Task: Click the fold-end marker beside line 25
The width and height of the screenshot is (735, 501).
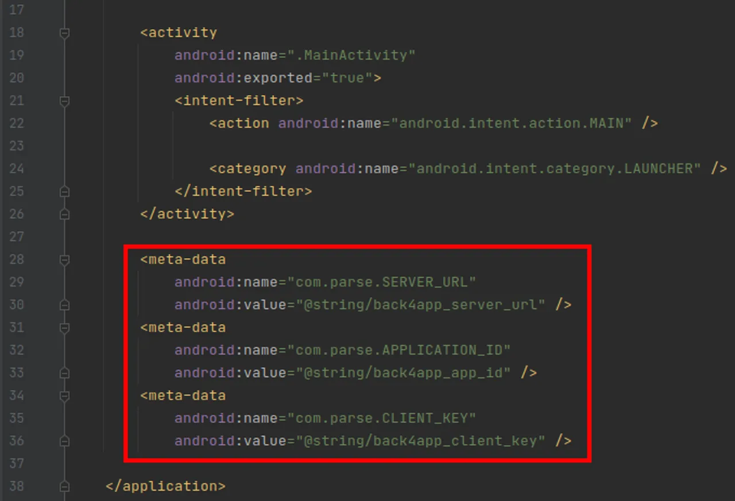Action: [64, 191]
